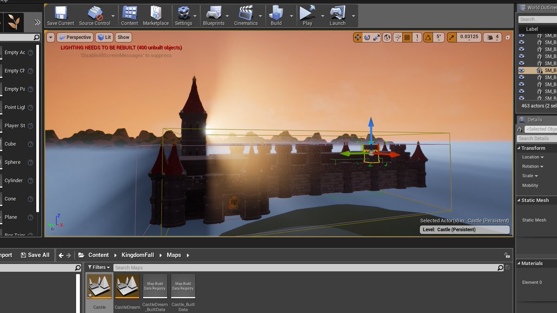Click the Cinematics clapperboard icon
557x313 pixels.
click(x=246, y=13)
